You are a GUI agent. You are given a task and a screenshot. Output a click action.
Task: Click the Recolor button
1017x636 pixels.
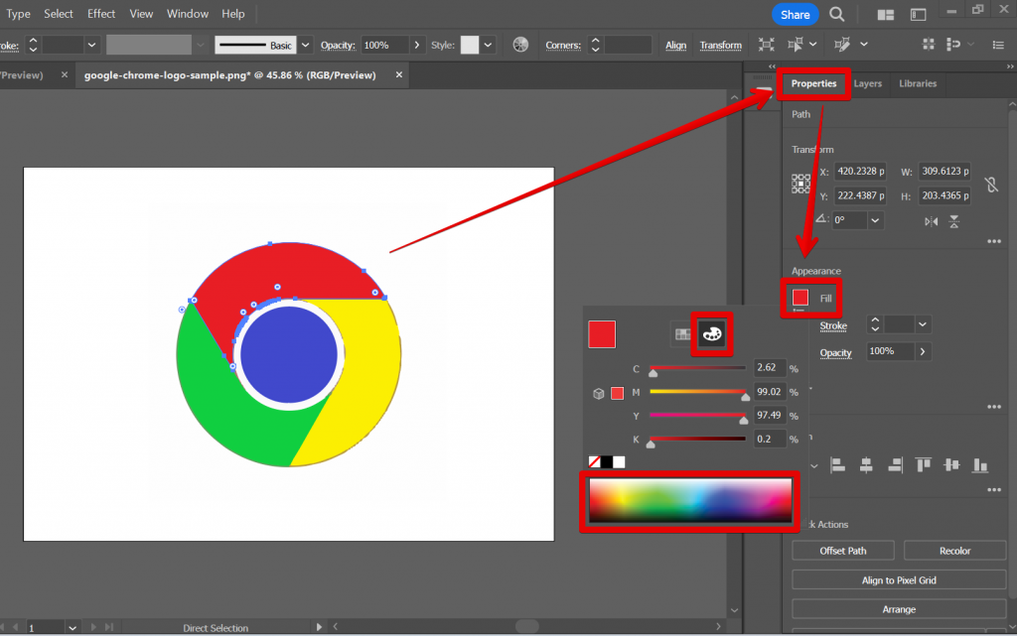click(x=954, y=550)
